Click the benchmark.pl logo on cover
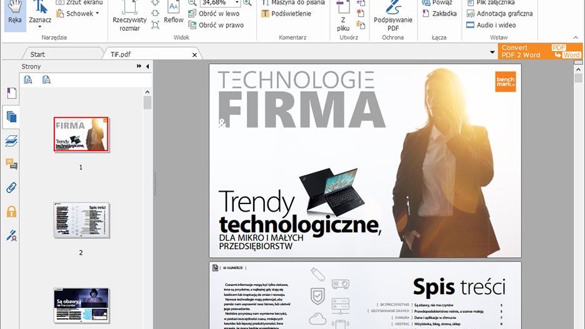This screenshot has width=585, height=329. [x=506, y=82]
